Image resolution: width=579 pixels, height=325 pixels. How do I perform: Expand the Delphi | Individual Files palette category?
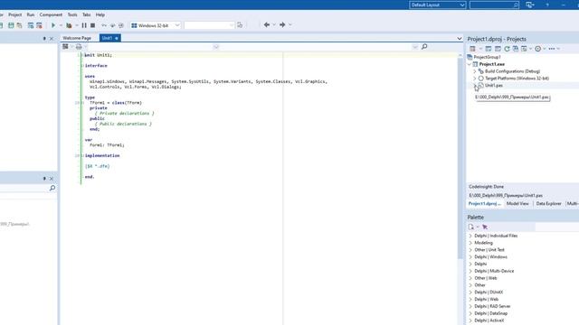click(470, 236)
